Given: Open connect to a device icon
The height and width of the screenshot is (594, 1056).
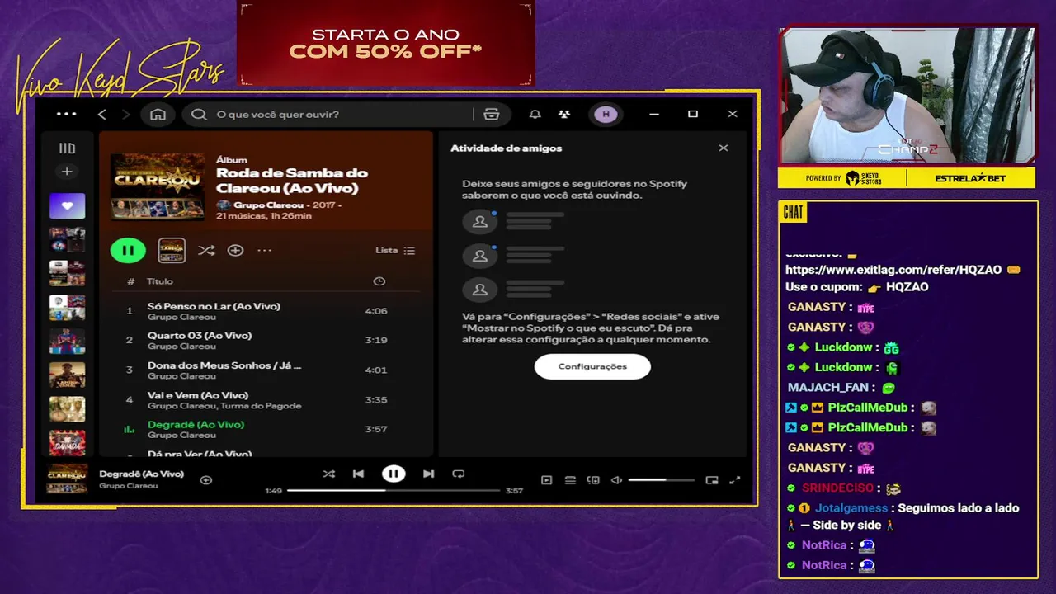Looking at the screenshot, I should click(593, 480).
